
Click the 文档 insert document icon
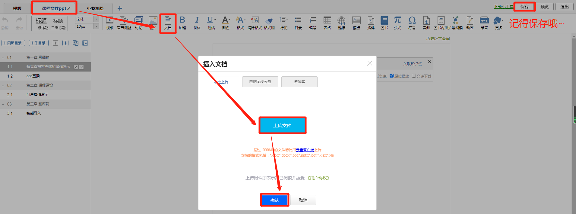pos(168,23)
